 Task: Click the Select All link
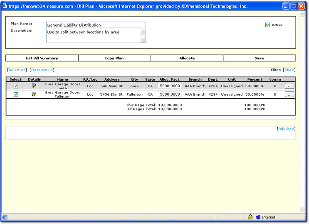(x=17, y=70)
